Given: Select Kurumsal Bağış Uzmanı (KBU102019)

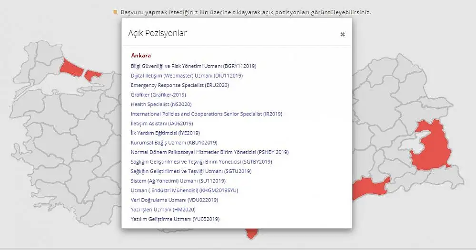Looking at the screenshot, I should 174,143.
